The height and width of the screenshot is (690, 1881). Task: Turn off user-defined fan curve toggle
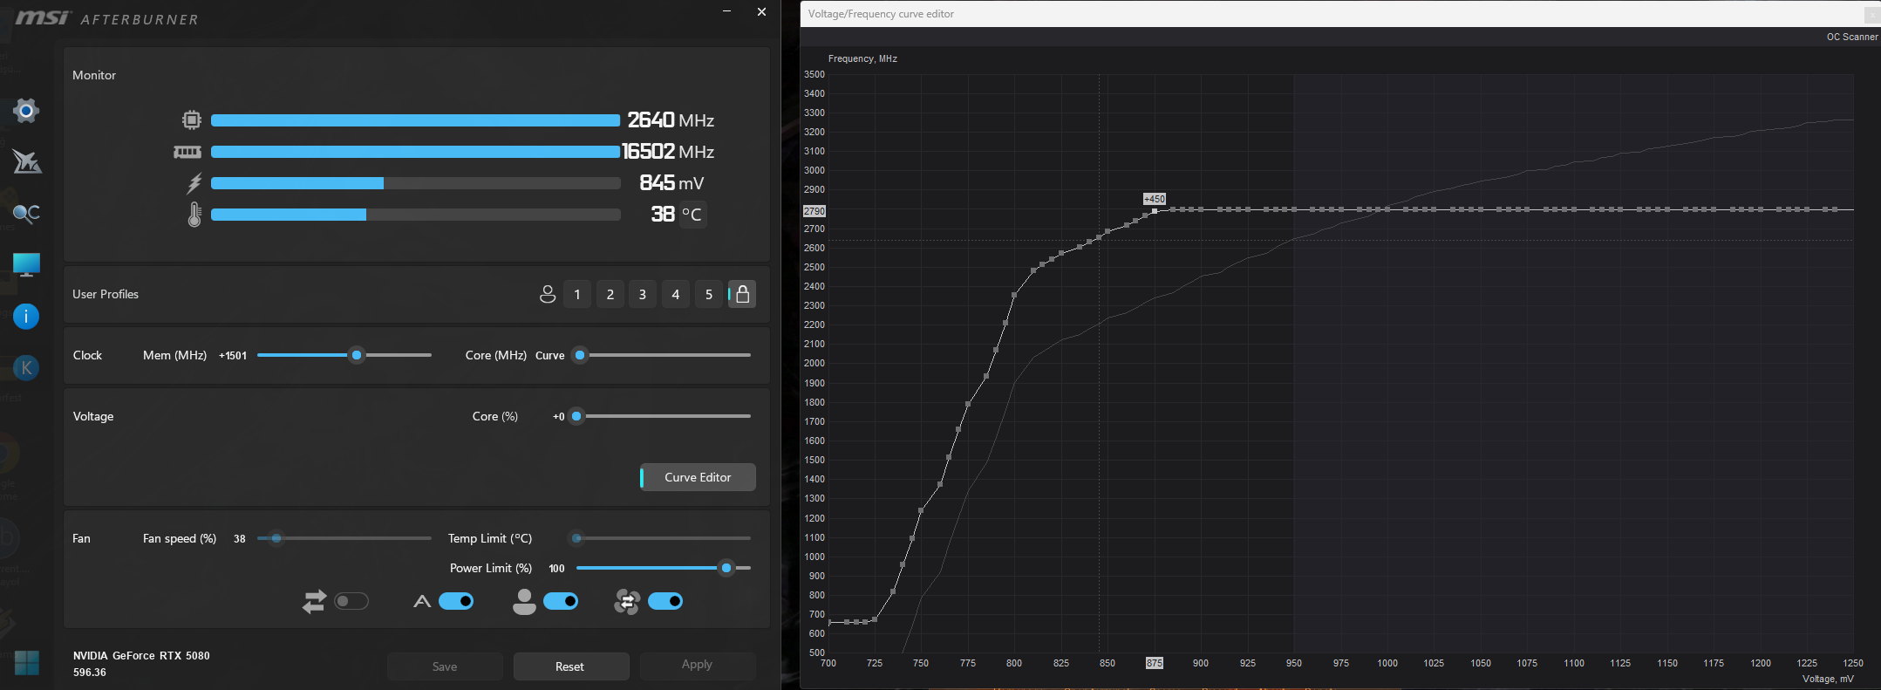coord(561,601)
